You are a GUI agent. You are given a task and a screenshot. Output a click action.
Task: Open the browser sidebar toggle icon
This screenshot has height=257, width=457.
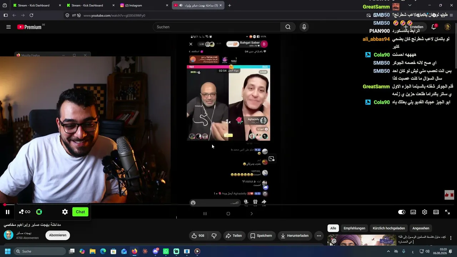pyautogui.click(x=6, y=15)
